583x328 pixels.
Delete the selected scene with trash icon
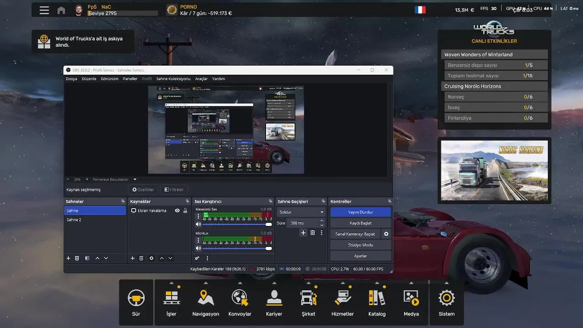77,258
